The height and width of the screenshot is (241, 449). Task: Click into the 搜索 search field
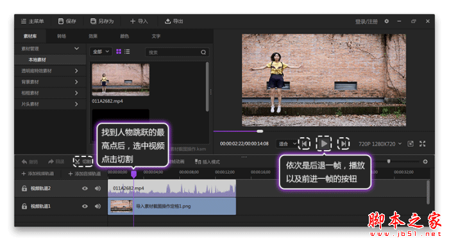point(177,53)
